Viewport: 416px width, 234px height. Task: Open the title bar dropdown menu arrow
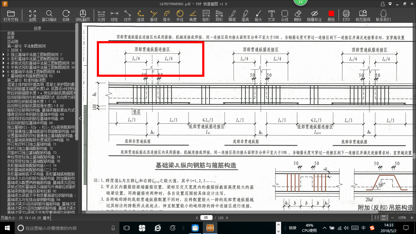[390, 4]
